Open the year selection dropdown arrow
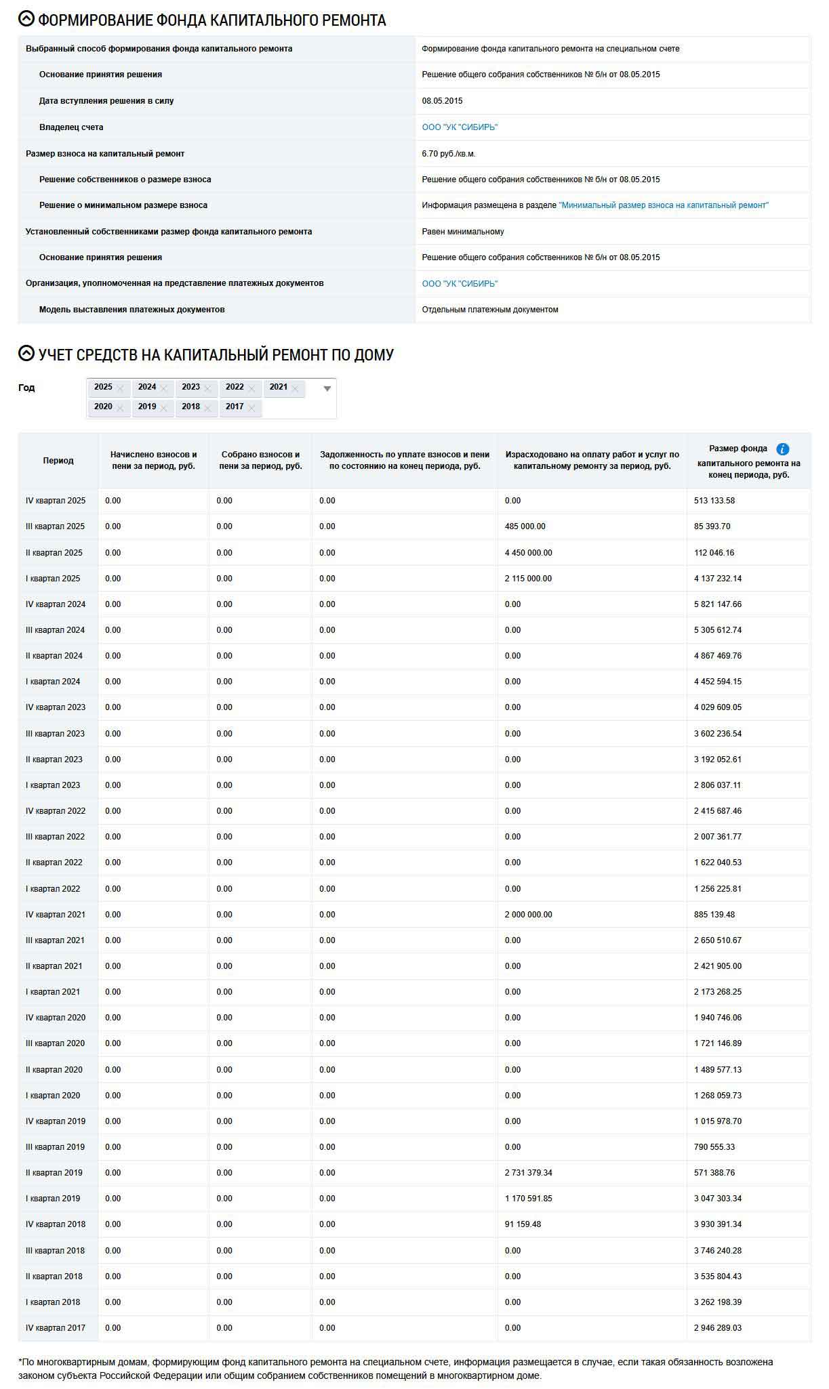The width and height of the screenshot is (829, 1389). point(328,388)
